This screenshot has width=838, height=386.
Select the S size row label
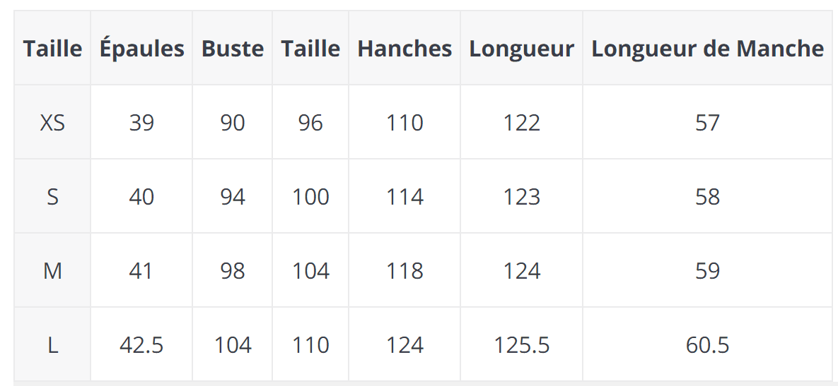click(x=52, y=197)
